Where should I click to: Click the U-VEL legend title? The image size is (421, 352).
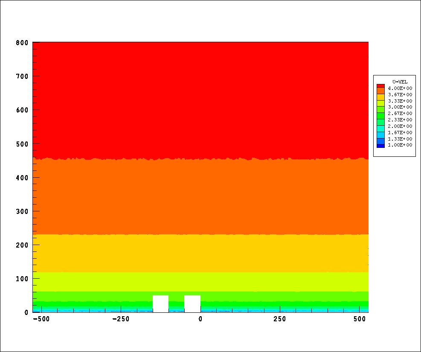tap(400, 82)
